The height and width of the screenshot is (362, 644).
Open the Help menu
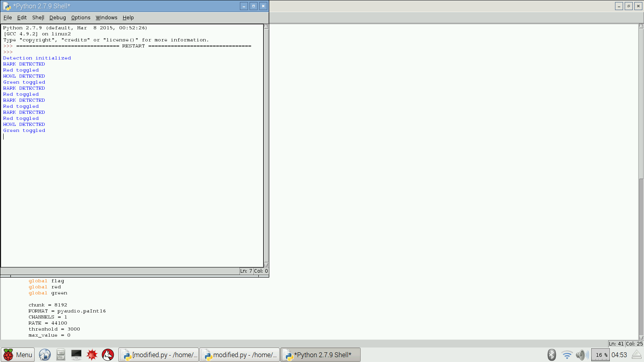128,18
